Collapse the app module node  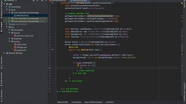pyautogui.click(x=4, y=4)
